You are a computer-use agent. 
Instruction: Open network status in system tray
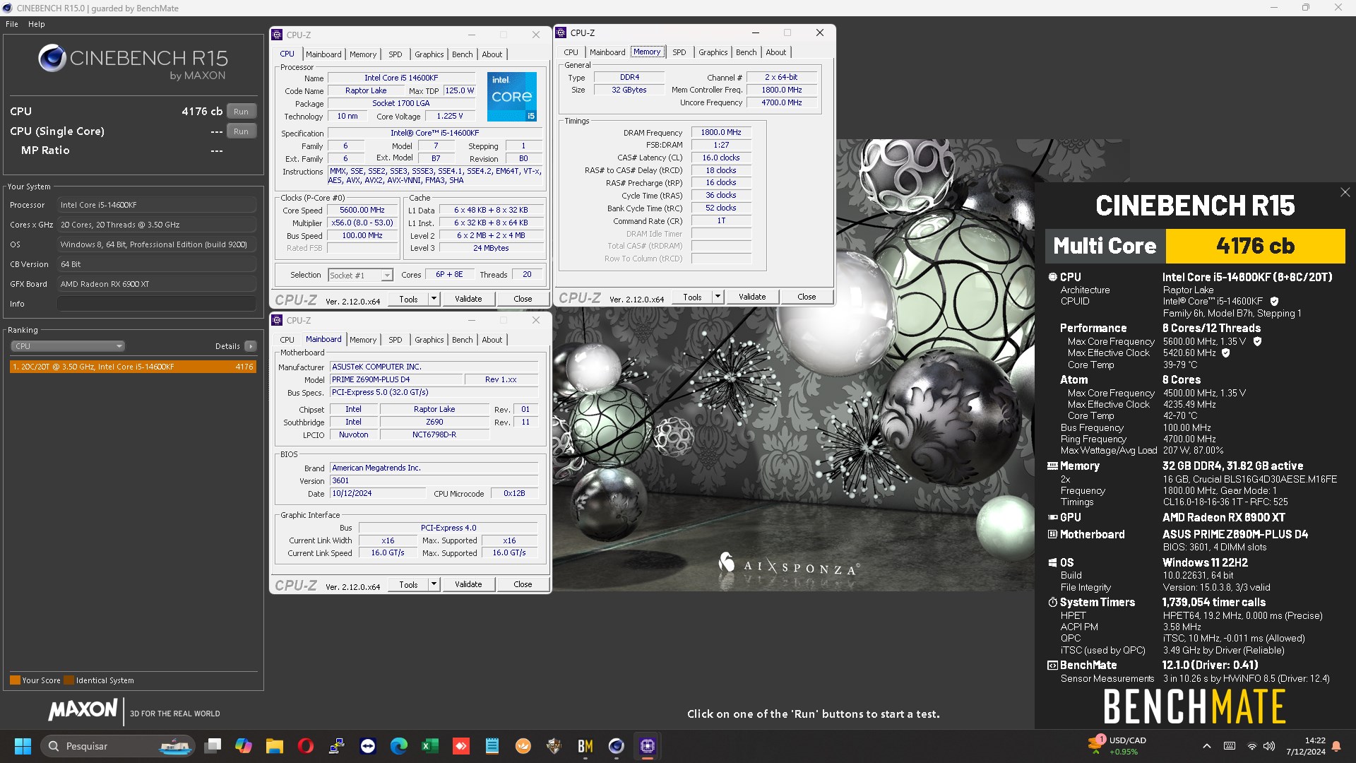pyautogui.click(x=1252, y=746)
